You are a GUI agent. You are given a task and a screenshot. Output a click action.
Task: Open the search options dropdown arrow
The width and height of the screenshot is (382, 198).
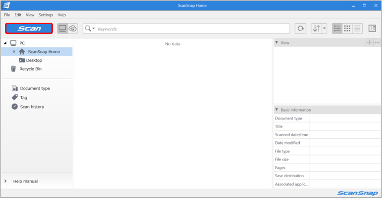94,29
